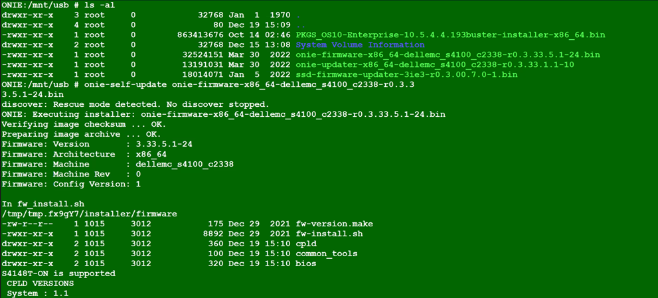Click the cpld directory name
The image size is (658, 298).
(306, 244)
